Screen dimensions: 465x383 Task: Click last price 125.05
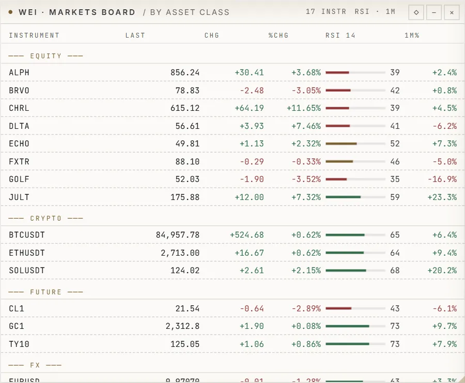pyautogui.click(x=185, y=344)
